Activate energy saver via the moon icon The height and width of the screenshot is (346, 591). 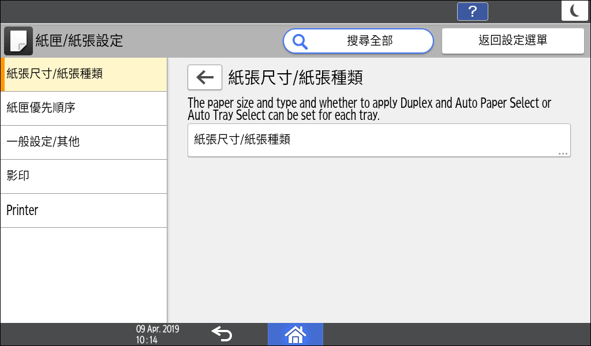coord(574,11)
